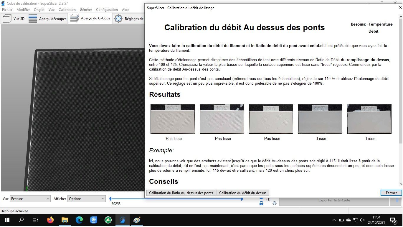The image size is (403, 227).
Task: Open the Aide menu
Action: click(125, 9)
